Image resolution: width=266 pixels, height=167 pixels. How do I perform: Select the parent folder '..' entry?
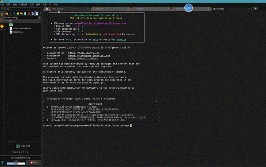[11, 25]
